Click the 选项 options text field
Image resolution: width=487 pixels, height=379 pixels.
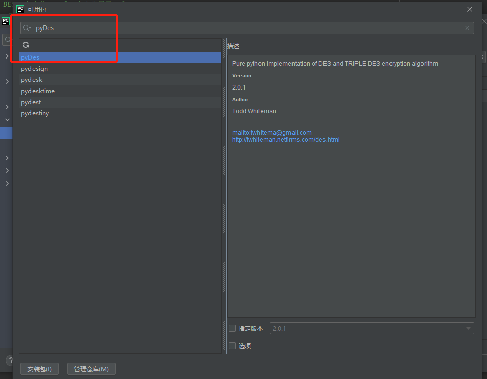372,346
